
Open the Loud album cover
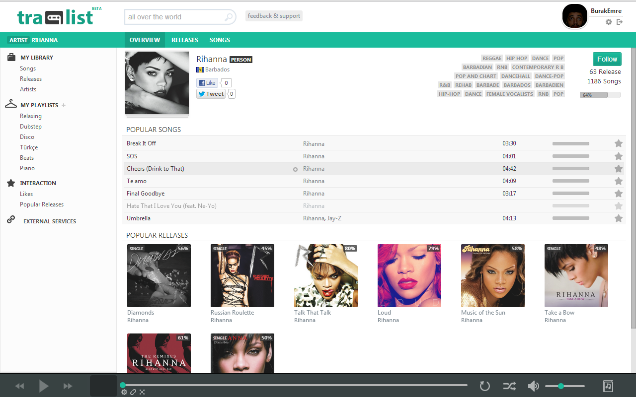409,275
